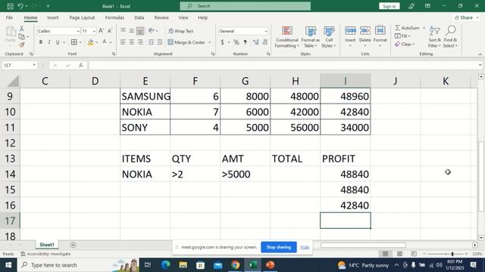Switch to the Review tab
Screen dimensions: 485x272
pos(161,17)
